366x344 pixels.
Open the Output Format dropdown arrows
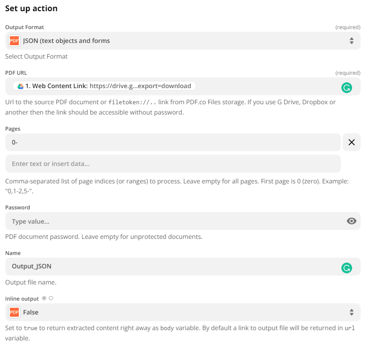pos(352,41)
